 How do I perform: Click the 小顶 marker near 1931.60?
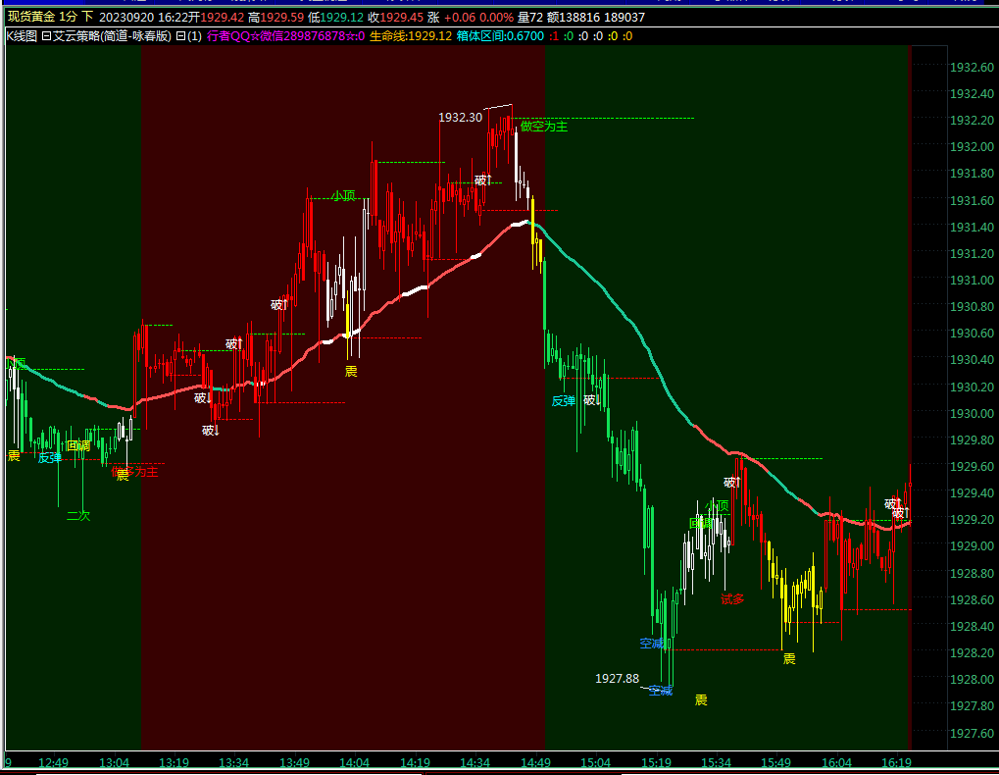pyautogui.click(x=343, y=195)
